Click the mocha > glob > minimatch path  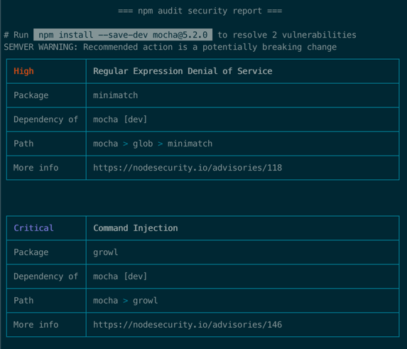[153, 144]
